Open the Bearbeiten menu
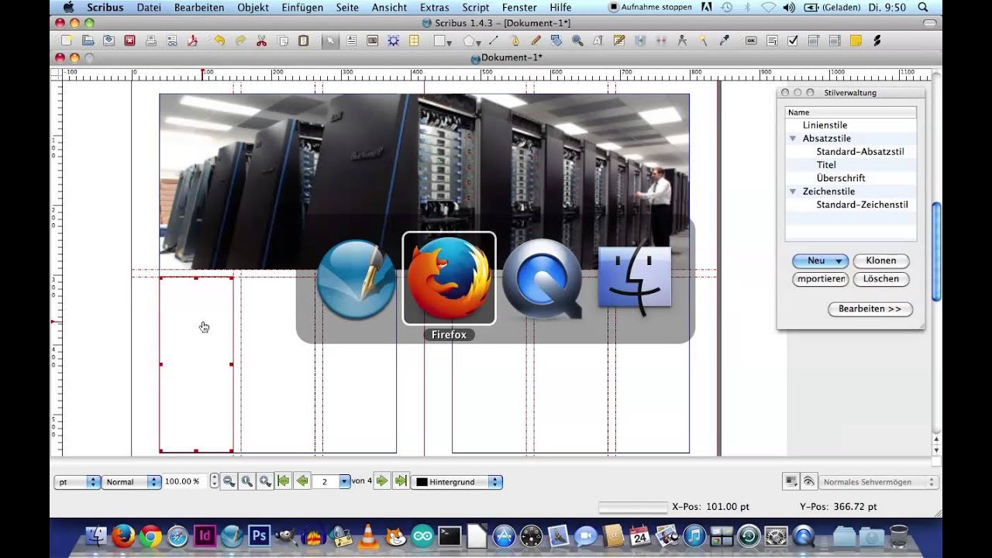992x558 pixels. 199,7
